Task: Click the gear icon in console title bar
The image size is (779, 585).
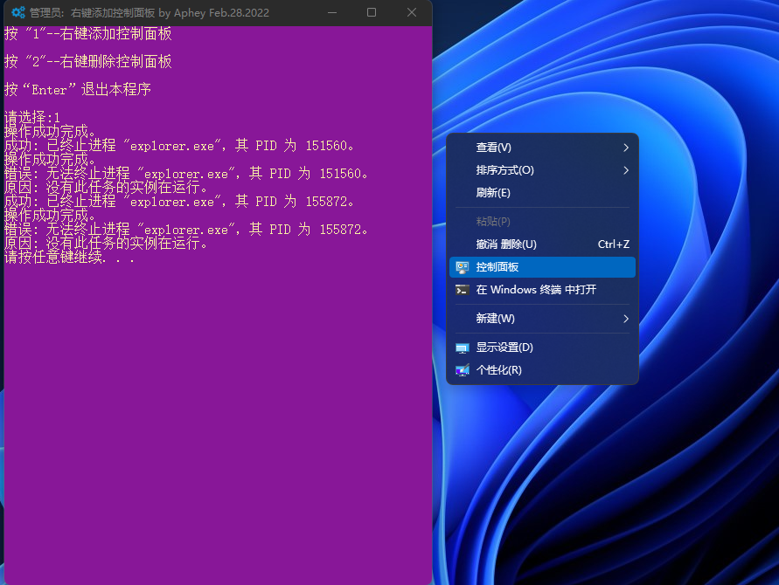Action: [17, 13]
